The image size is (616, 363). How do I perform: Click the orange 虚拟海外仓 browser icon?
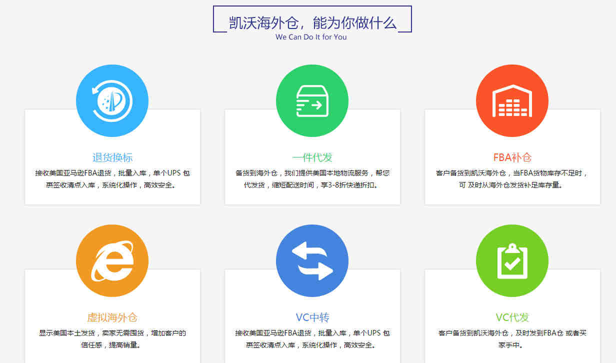pyautogui.click(x=112, y=261)
